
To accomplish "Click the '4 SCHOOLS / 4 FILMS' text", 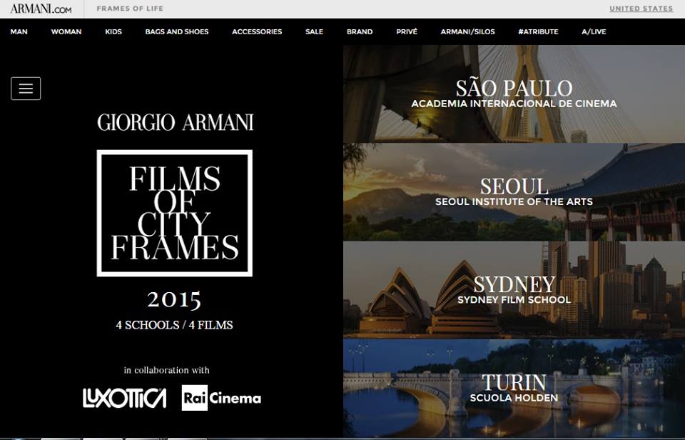I will 174,325.
